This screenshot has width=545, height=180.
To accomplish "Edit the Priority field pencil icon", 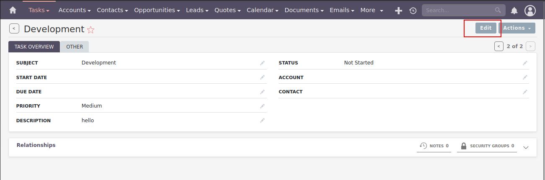I will pos(262,106).
